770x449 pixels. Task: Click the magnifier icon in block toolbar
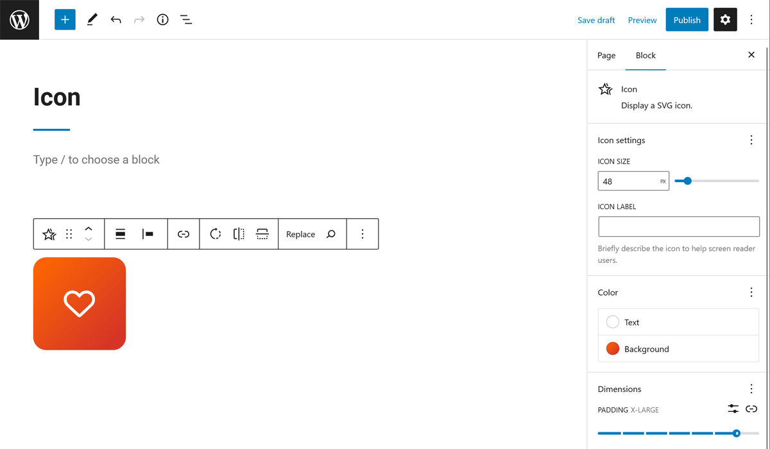click(331, 234)
